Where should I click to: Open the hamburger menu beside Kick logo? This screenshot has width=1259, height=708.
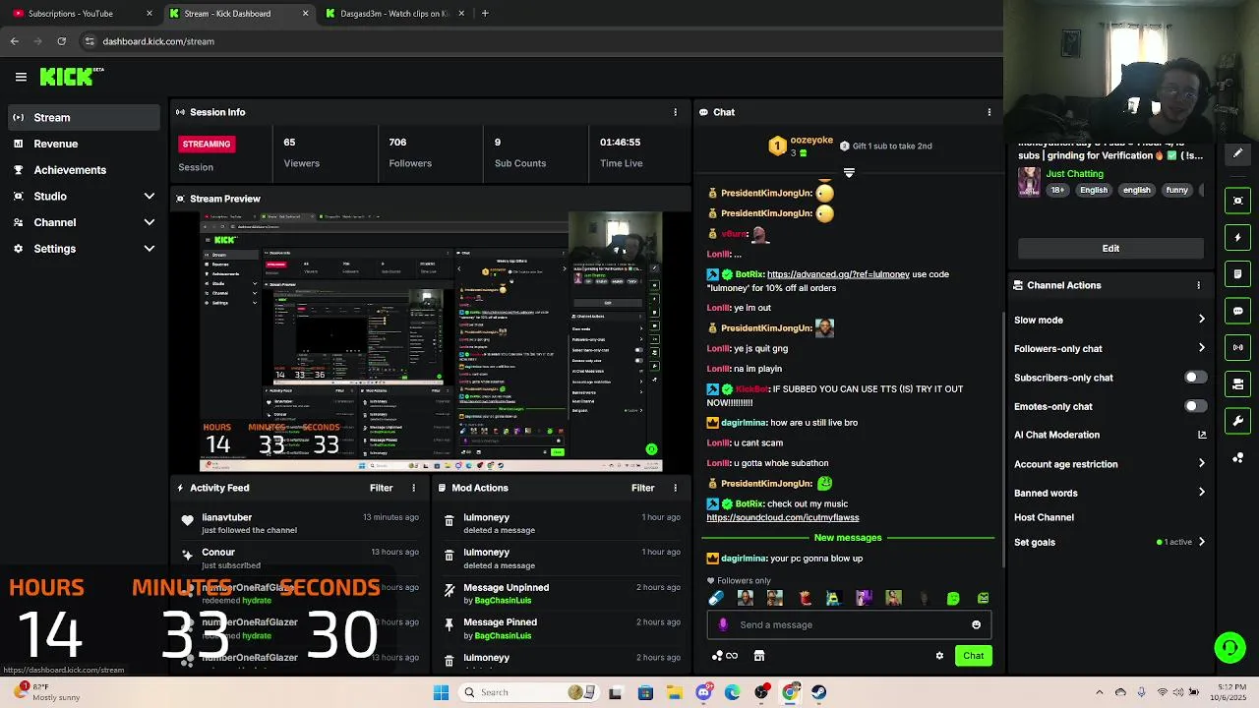point(21,77)
